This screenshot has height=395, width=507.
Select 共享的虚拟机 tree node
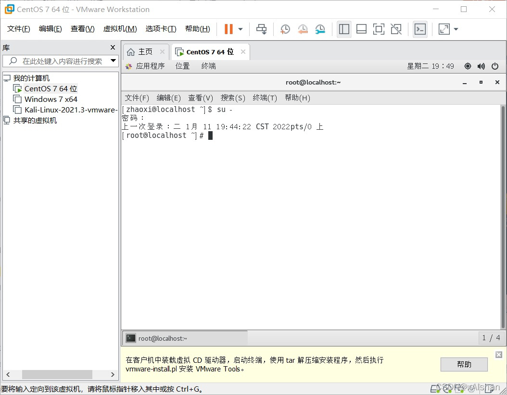coord(35,121)
